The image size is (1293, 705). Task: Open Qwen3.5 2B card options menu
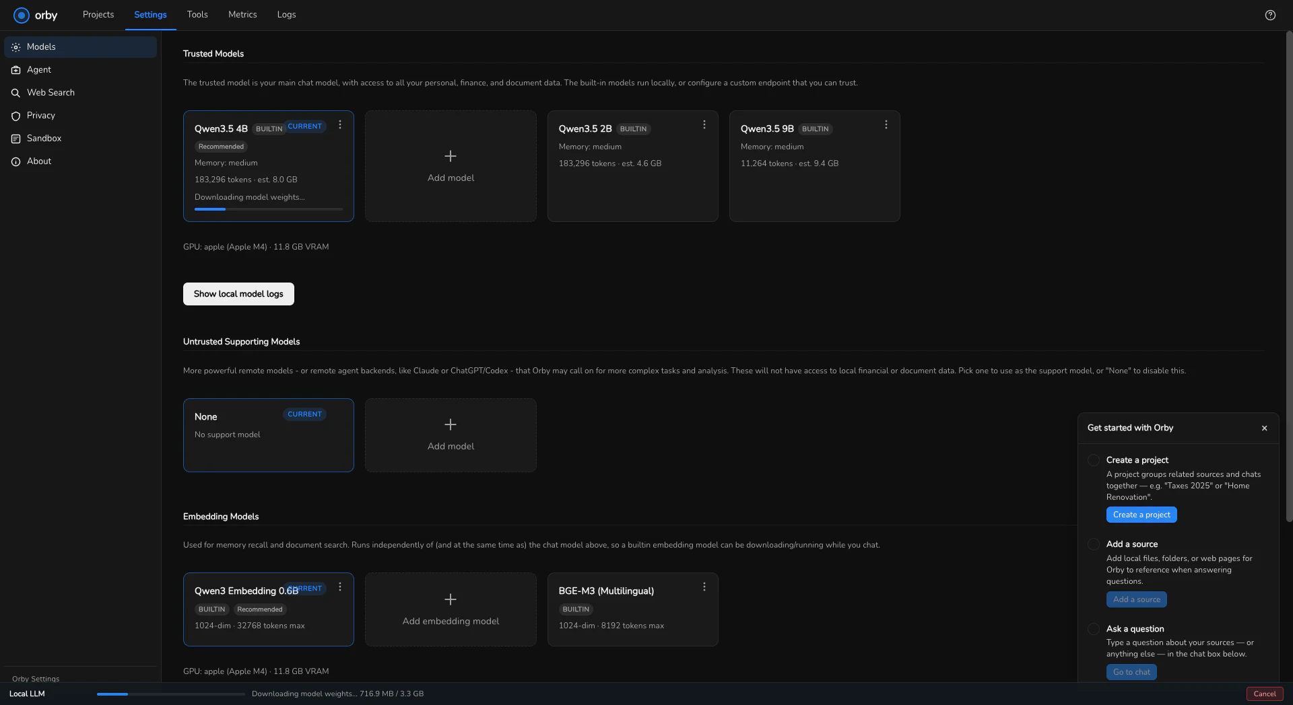704,124
